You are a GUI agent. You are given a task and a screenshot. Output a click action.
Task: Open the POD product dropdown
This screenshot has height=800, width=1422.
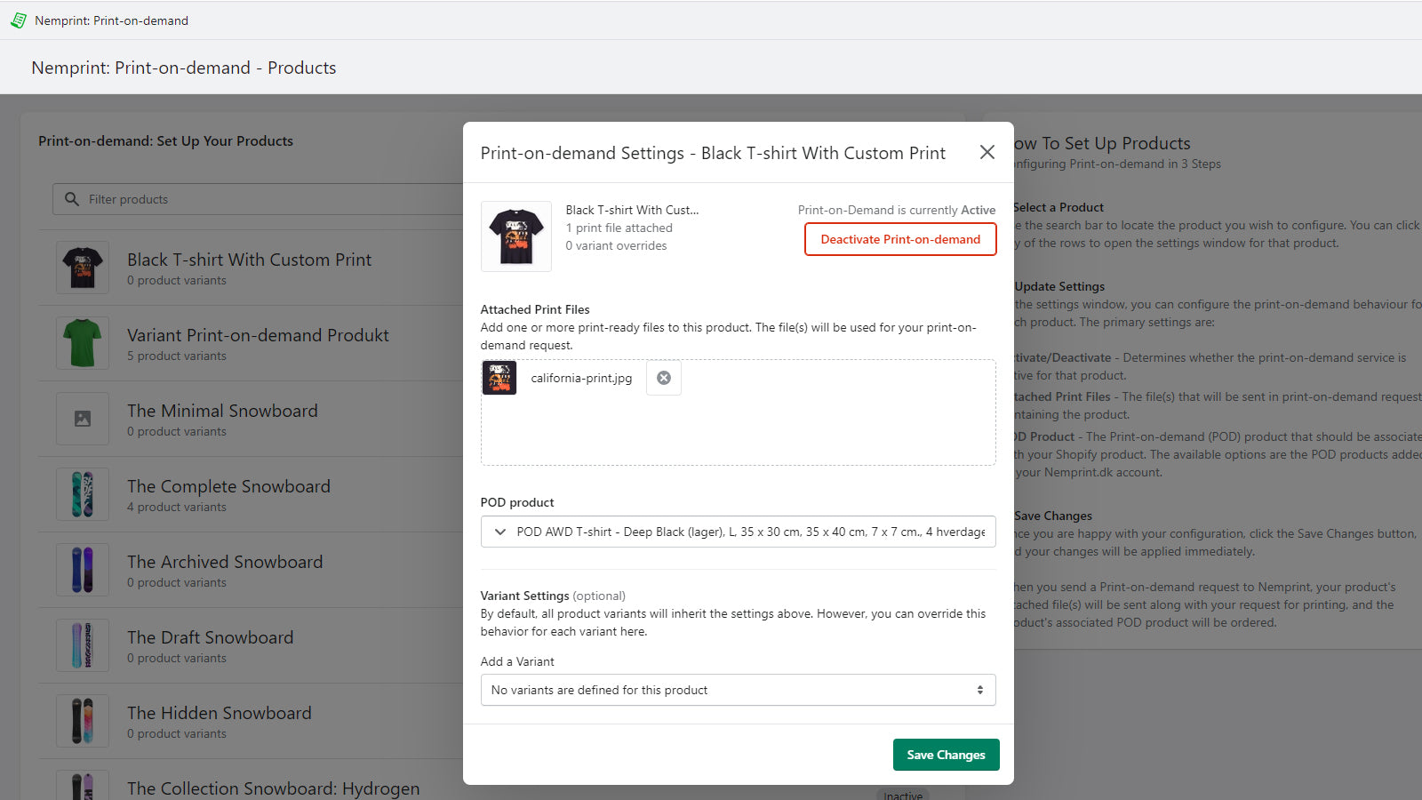(739, 532)
